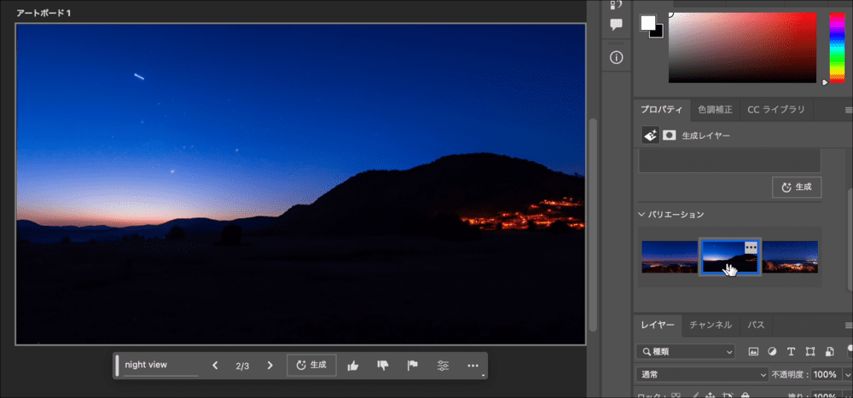This screenshot has width=853, height=398.
Task: Click the layer mask icon beside 生成レイヤー
Action: coord(669,136)
